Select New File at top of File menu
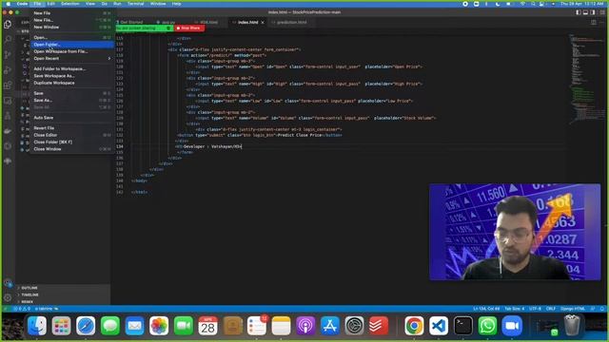Screen dimensions: 609x342 click(x=72, y=13)
